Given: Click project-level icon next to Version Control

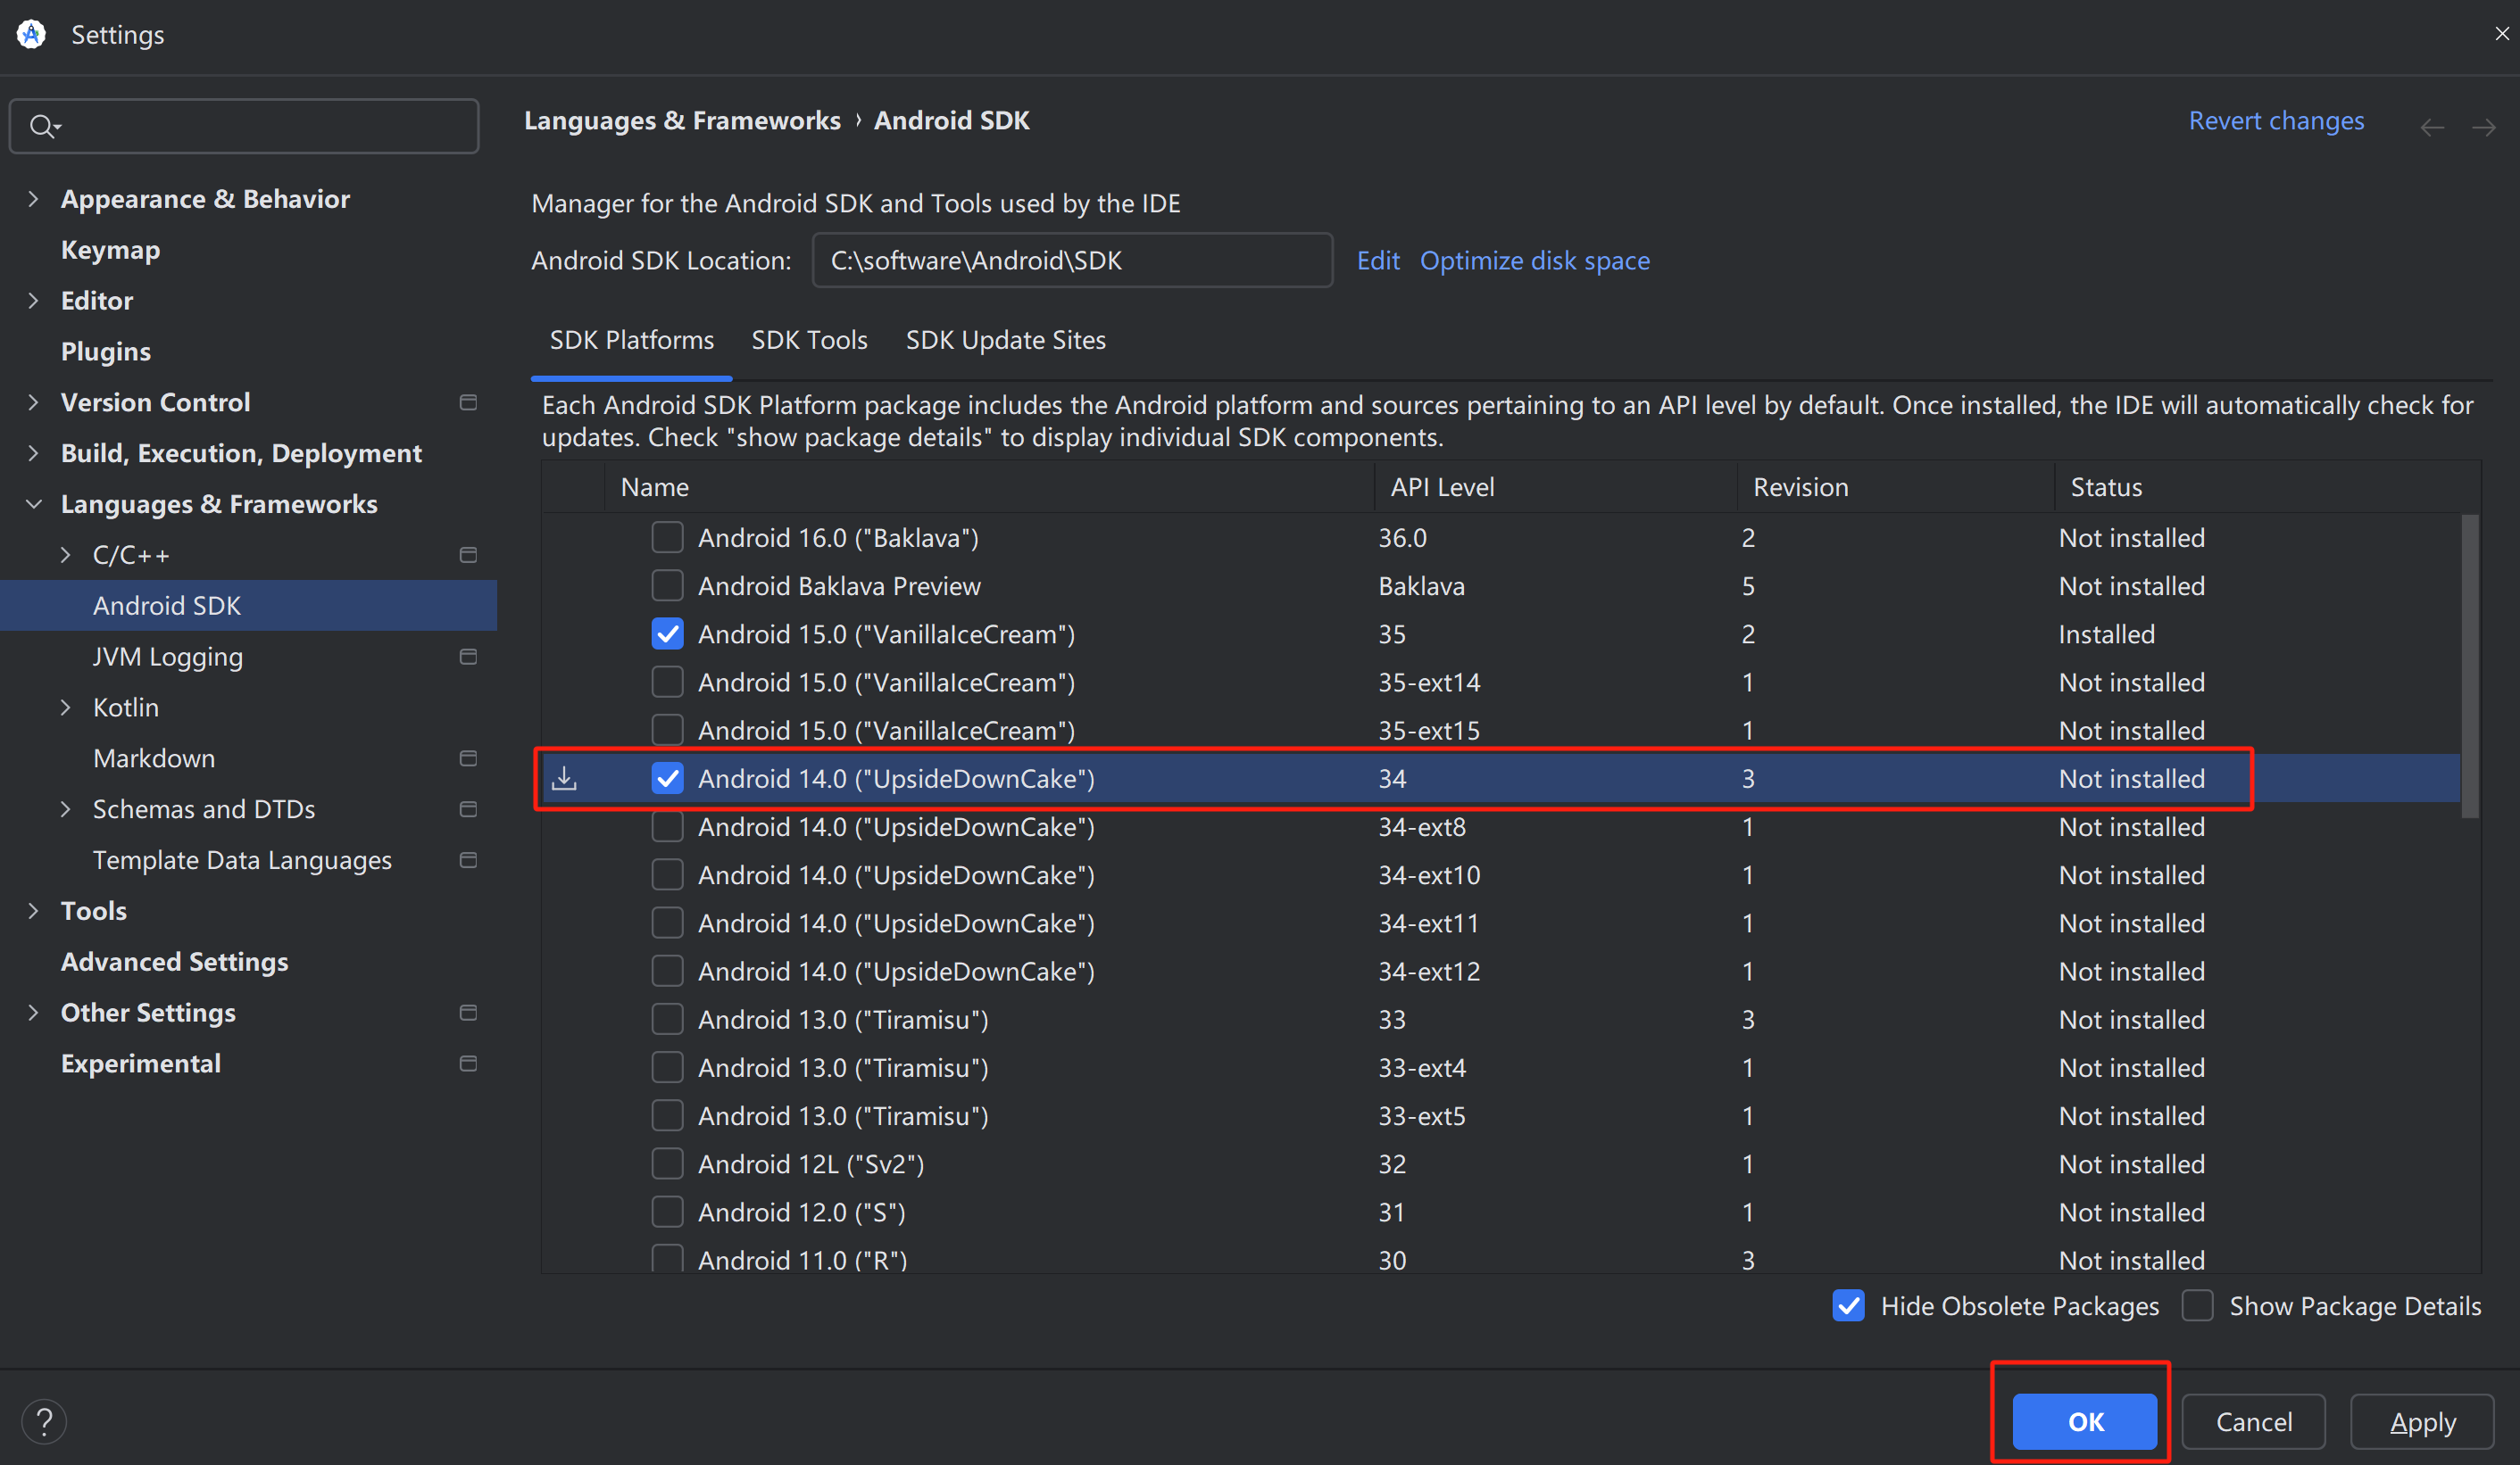Looking at the screenshot, I should point(468,402).
